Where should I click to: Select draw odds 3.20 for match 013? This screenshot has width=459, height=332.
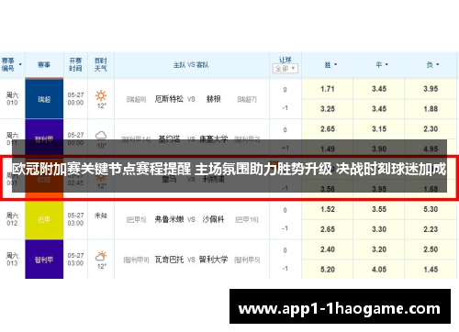coord(379,249)
